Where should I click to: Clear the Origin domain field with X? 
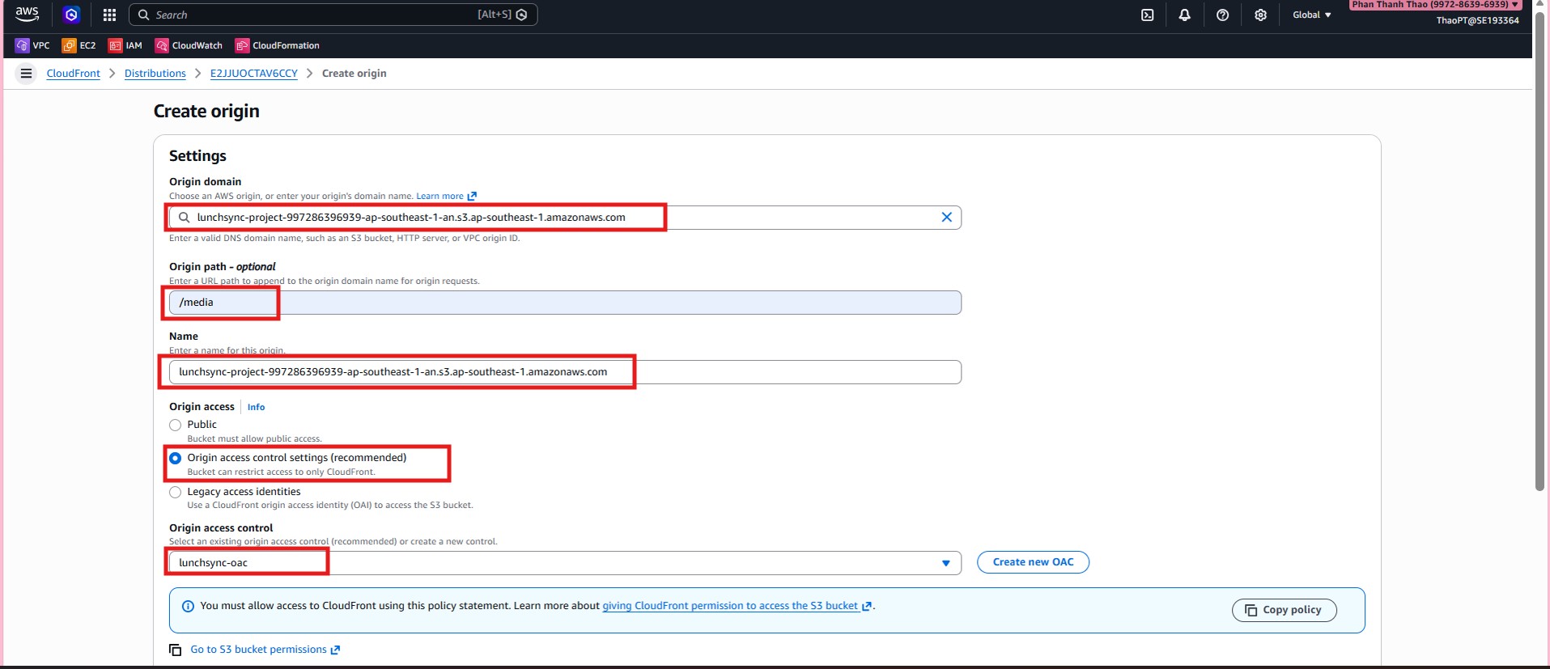pos(946,217)
